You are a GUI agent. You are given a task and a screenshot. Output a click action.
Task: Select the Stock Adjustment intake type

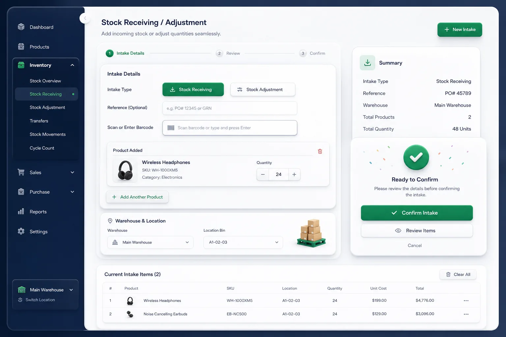(263, 90)
